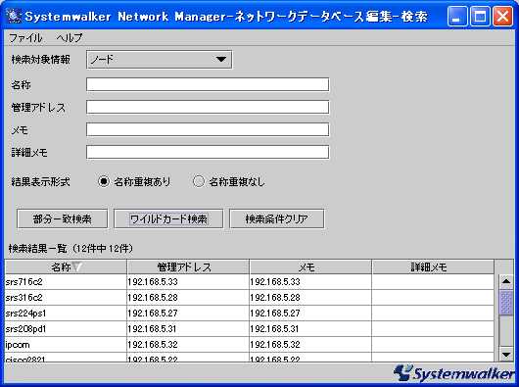Click the メモ cell in srs716c2 row
The width and height of the screenshot is (519, 387).
point(310,282)
